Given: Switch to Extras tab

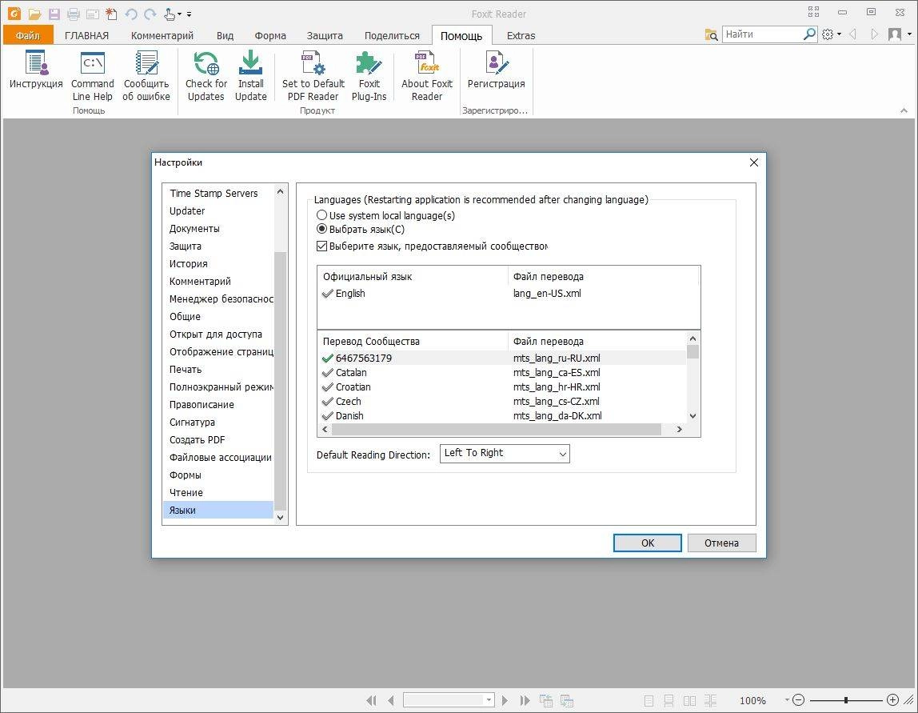Looking at the screenshot, I should coord(521,35).
